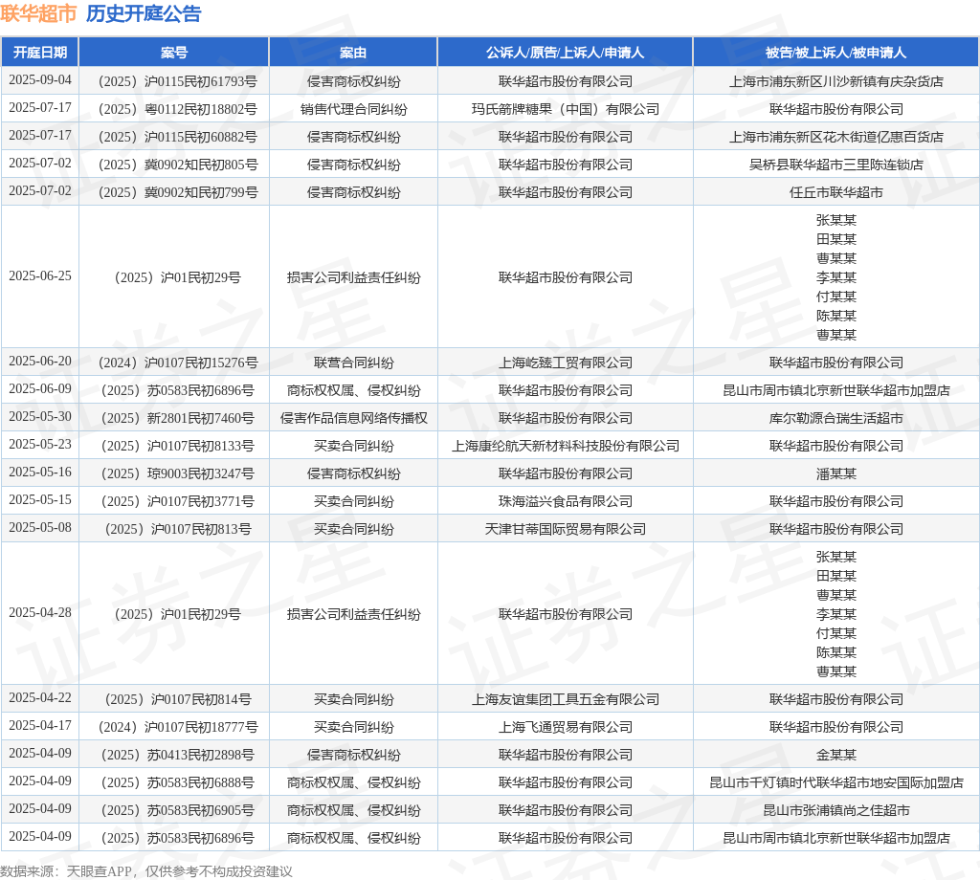Click the 联华超市 title text

pyautogui.click(x=38, y=13)
